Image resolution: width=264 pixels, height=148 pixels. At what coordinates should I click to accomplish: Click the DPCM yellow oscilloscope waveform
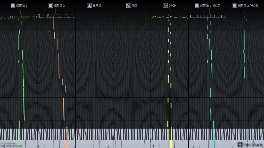click(x=169, y=17)
